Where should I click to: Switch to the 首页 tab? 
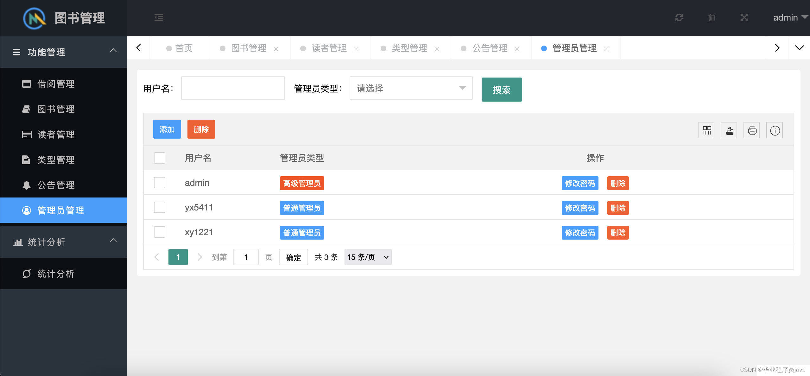click(180, 48)
